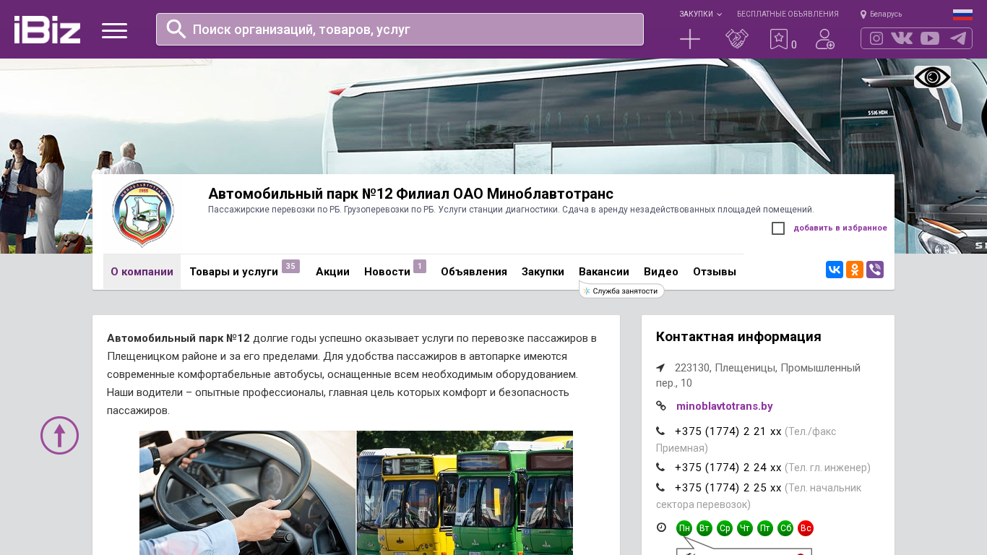Switch language via Russian flag

tap(962, 14)
